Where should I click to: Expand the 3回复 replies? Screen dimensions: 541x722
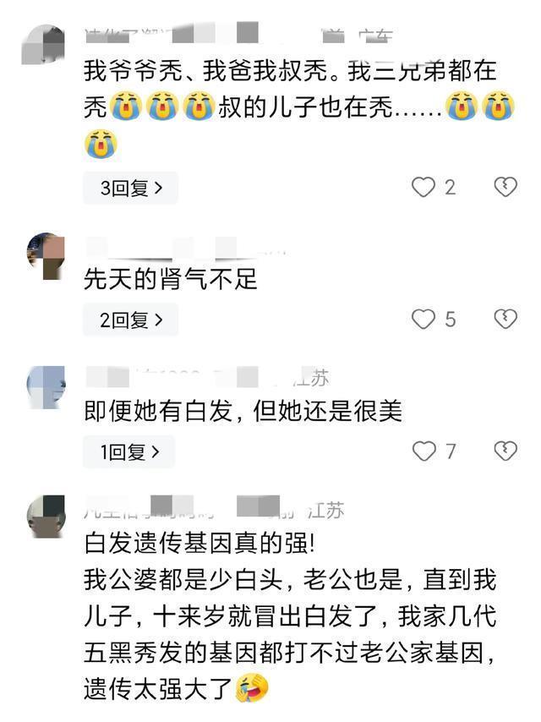click(131, 188)
